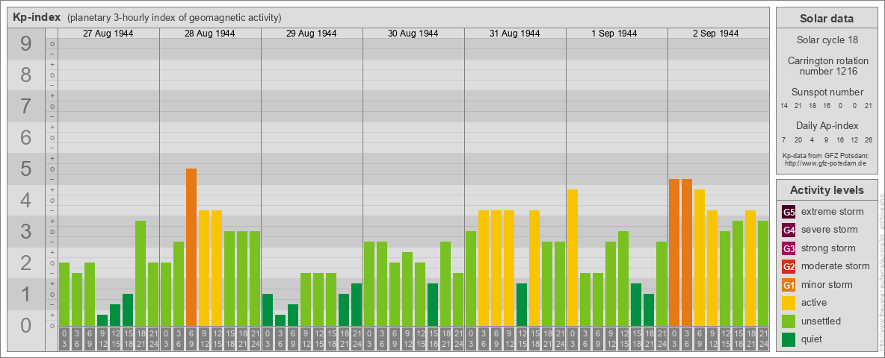This screenshot has height=358, width=885.
Task: Click 'Carrington rotation number 1216' text
Action: point(827,66)
